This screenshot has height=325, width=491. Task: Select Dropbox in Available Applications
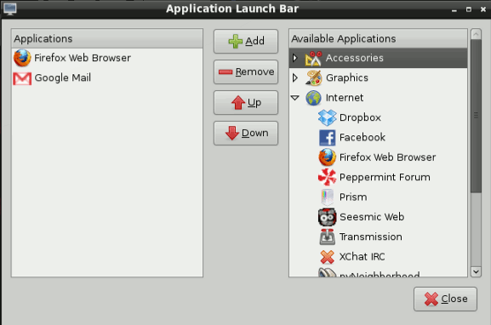pos(360,117)
